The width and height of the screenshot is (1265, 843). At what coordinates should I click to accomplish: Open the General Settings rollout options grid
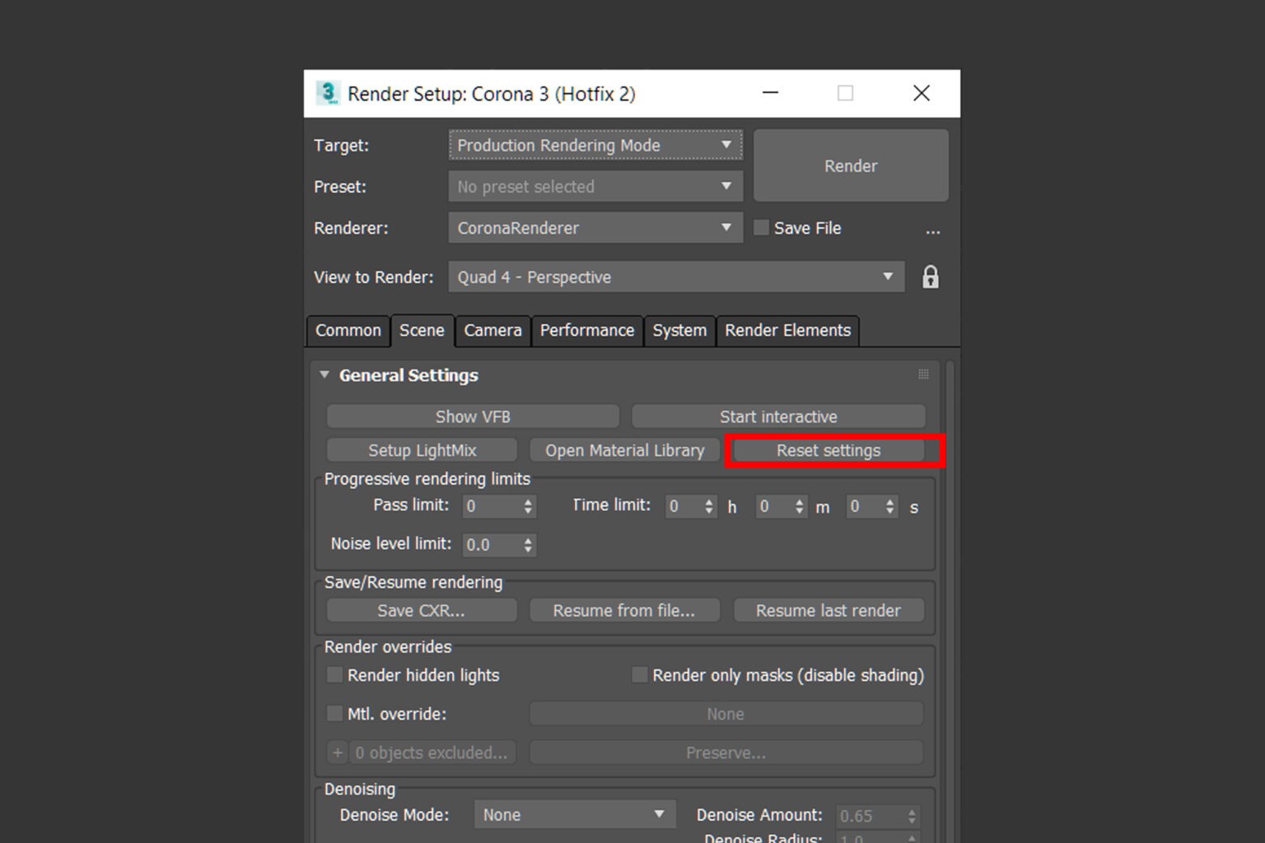[x=922, y=375]
